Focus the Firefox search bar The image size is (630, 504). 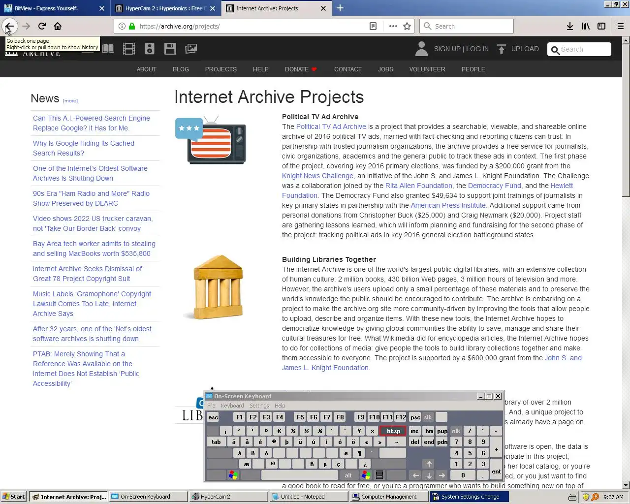[x=466, y=26]
